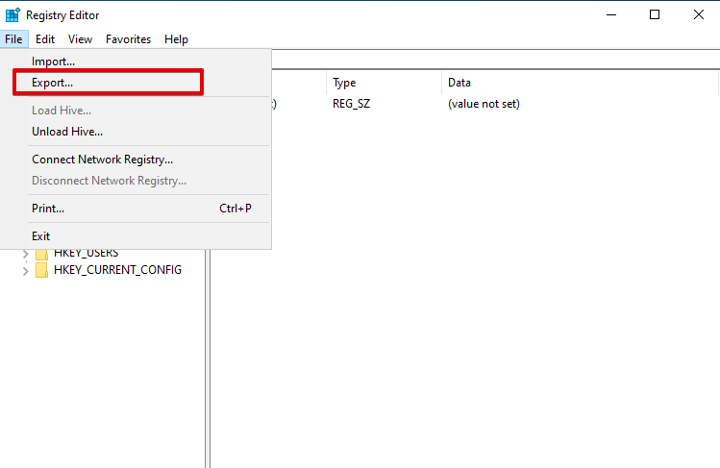Open the File menu
This screenshot has height=468, width=720.
13,39
